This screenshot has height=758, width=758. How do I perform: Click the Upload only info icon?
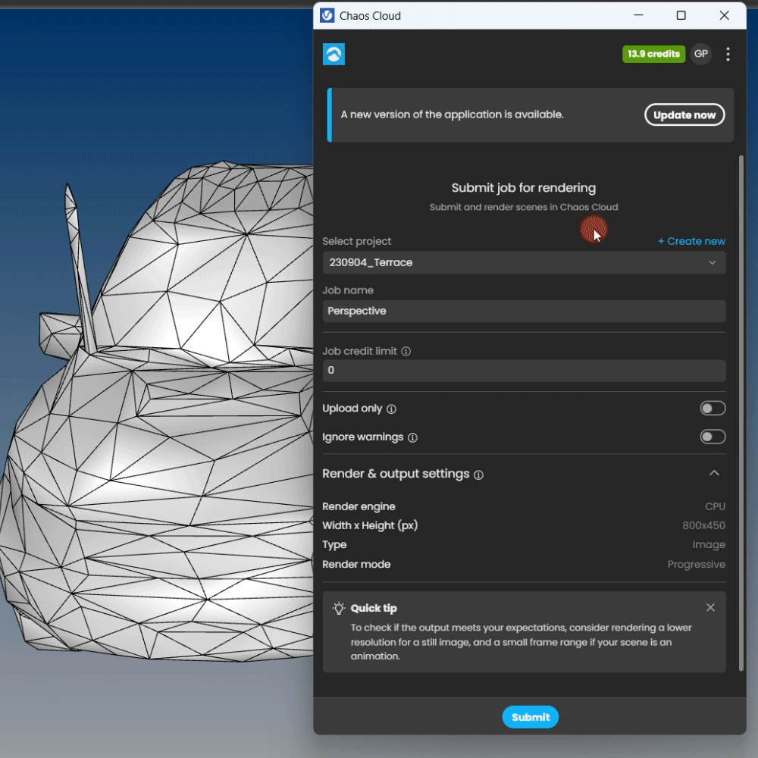click(392, 409)
